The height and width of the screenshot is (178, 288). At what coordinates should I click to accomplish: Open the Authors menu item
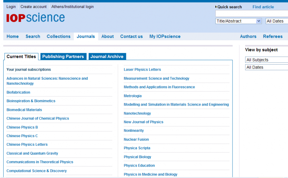click(248, 37)
